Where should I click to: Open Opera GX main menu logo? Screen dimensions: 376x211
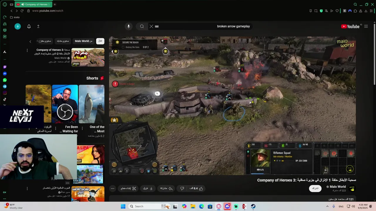5,4
